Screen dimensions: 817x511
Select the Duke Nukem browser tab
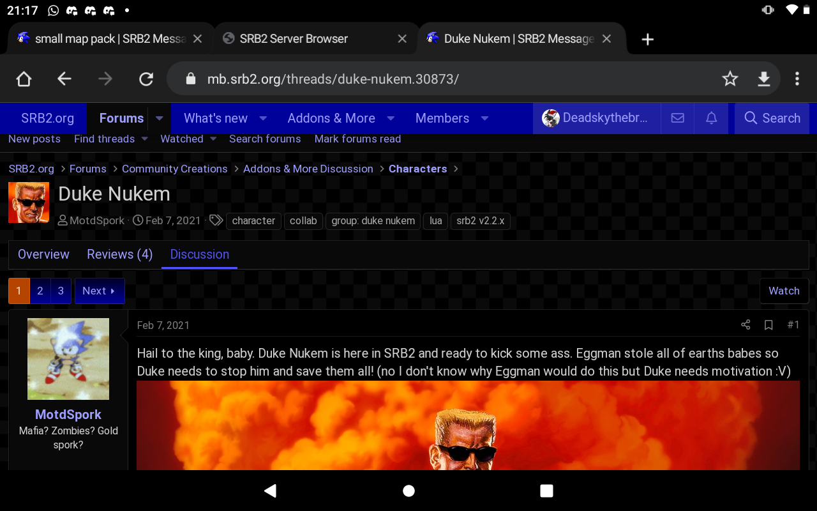[521, 39]
